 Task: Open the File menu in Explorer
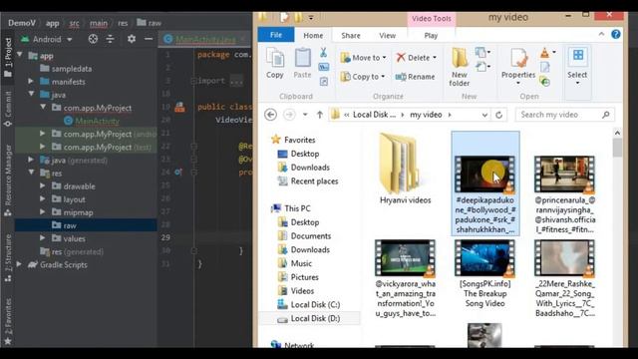276,35
